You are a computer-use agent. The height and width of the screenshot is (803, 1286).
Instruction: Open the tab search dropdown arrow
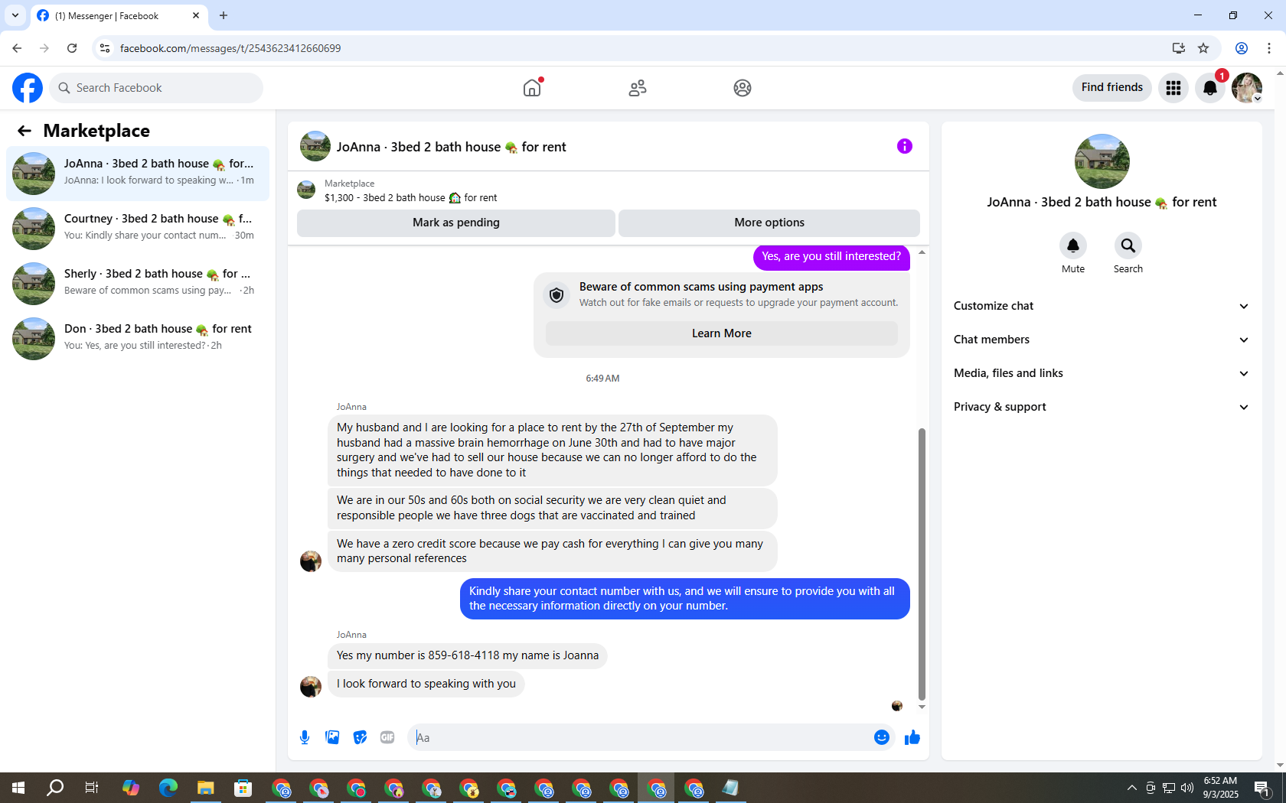click(x=15, y=15)
